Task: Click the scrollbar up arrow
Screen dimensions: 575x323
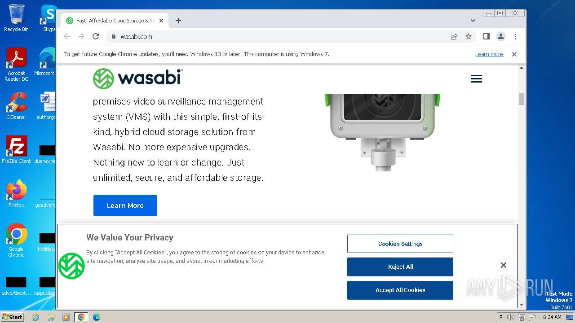Action: 522,68
